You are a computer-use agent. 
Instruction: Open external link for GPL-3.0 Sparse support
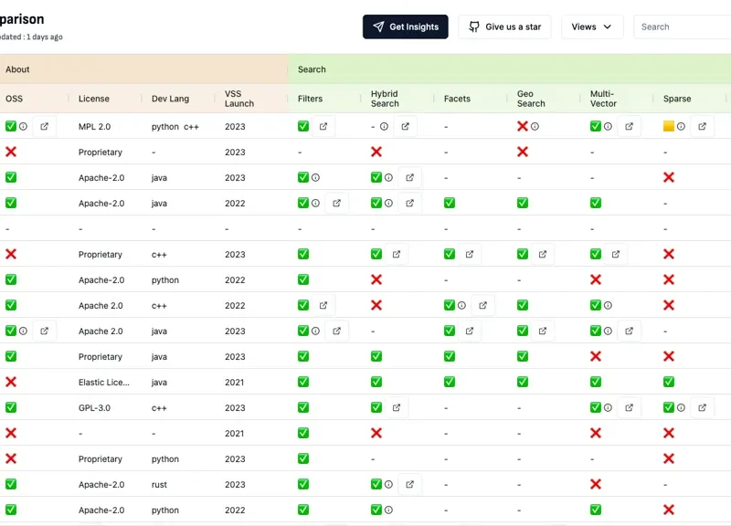click(702, 407)
